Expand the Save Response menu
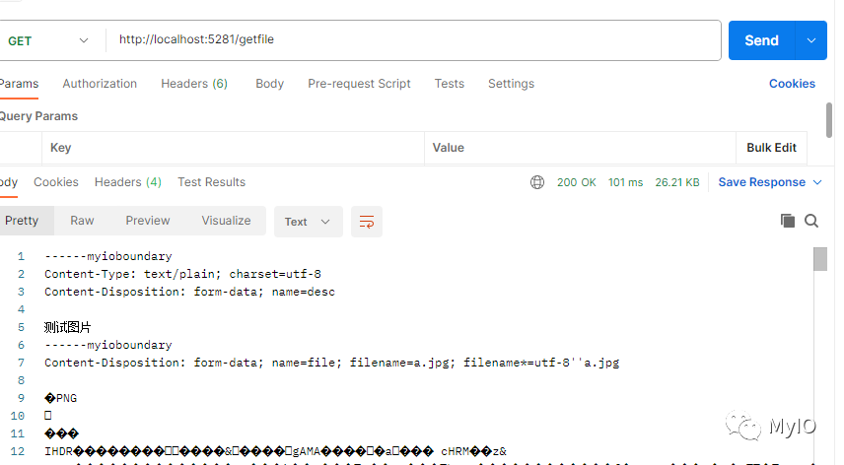Viewport: 844px width, 465px height. 770,182
